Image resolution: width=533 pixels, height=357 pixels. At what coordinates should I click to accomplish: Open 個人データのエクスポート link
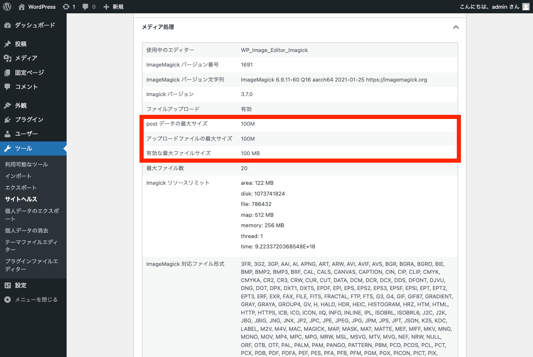(32, 215)
